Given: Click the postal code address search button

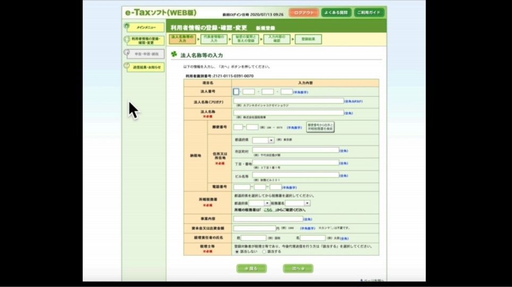Looking at the screenshot, I should point(320,127).
